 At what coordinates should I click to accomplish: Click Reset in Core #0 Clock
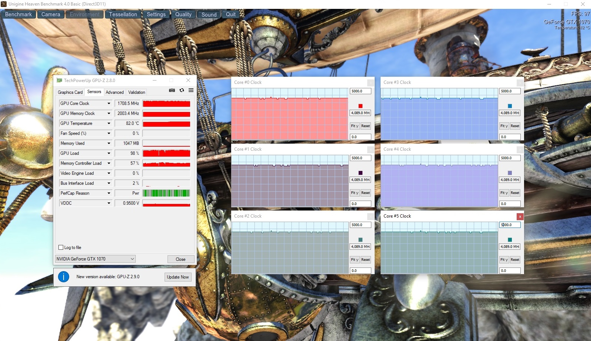point(366,126)
